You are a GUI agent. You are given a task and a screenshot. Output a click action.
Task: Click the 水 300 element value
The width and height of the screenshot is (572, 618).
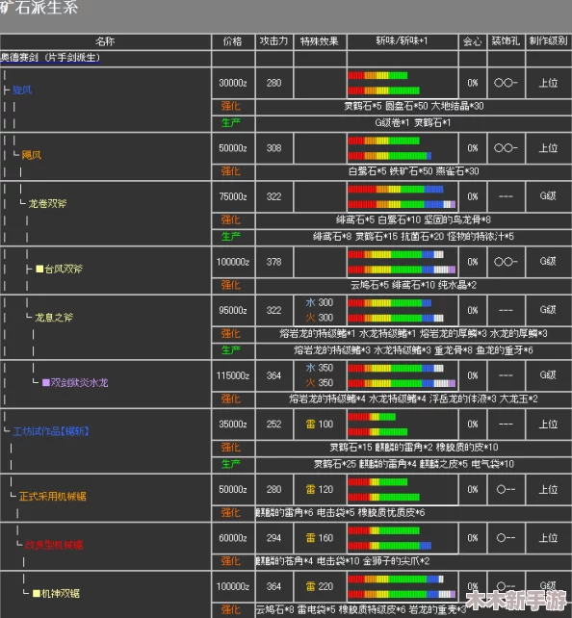[320, 302]
